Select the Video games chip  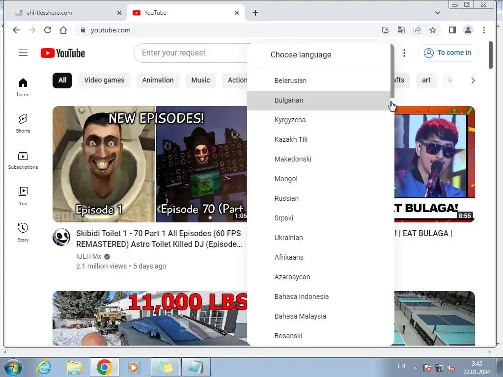[x=104, y=80]
